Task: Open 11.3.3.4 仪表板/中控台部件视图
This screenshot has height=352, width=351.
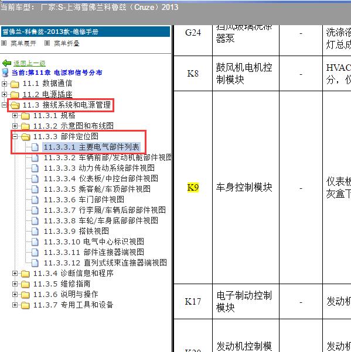Action: [x=101, y=179]
